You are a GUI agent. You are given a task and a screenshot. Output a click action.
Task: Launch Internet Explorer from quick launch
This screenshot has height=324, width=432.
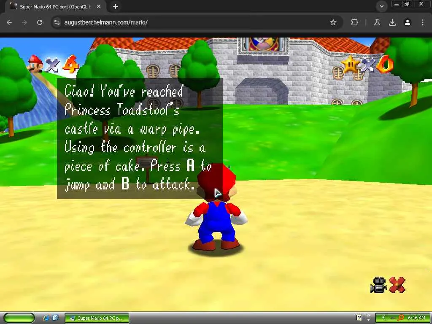point(46,318)
